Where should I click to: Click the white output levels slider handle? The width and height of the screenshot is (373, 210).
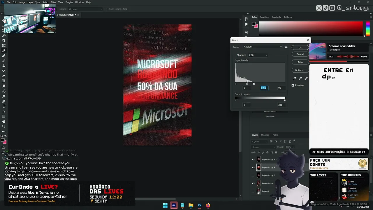point(285,101)
